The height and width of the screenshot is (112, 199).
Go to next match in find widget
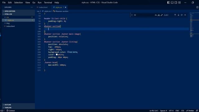[x=178, y=15]
